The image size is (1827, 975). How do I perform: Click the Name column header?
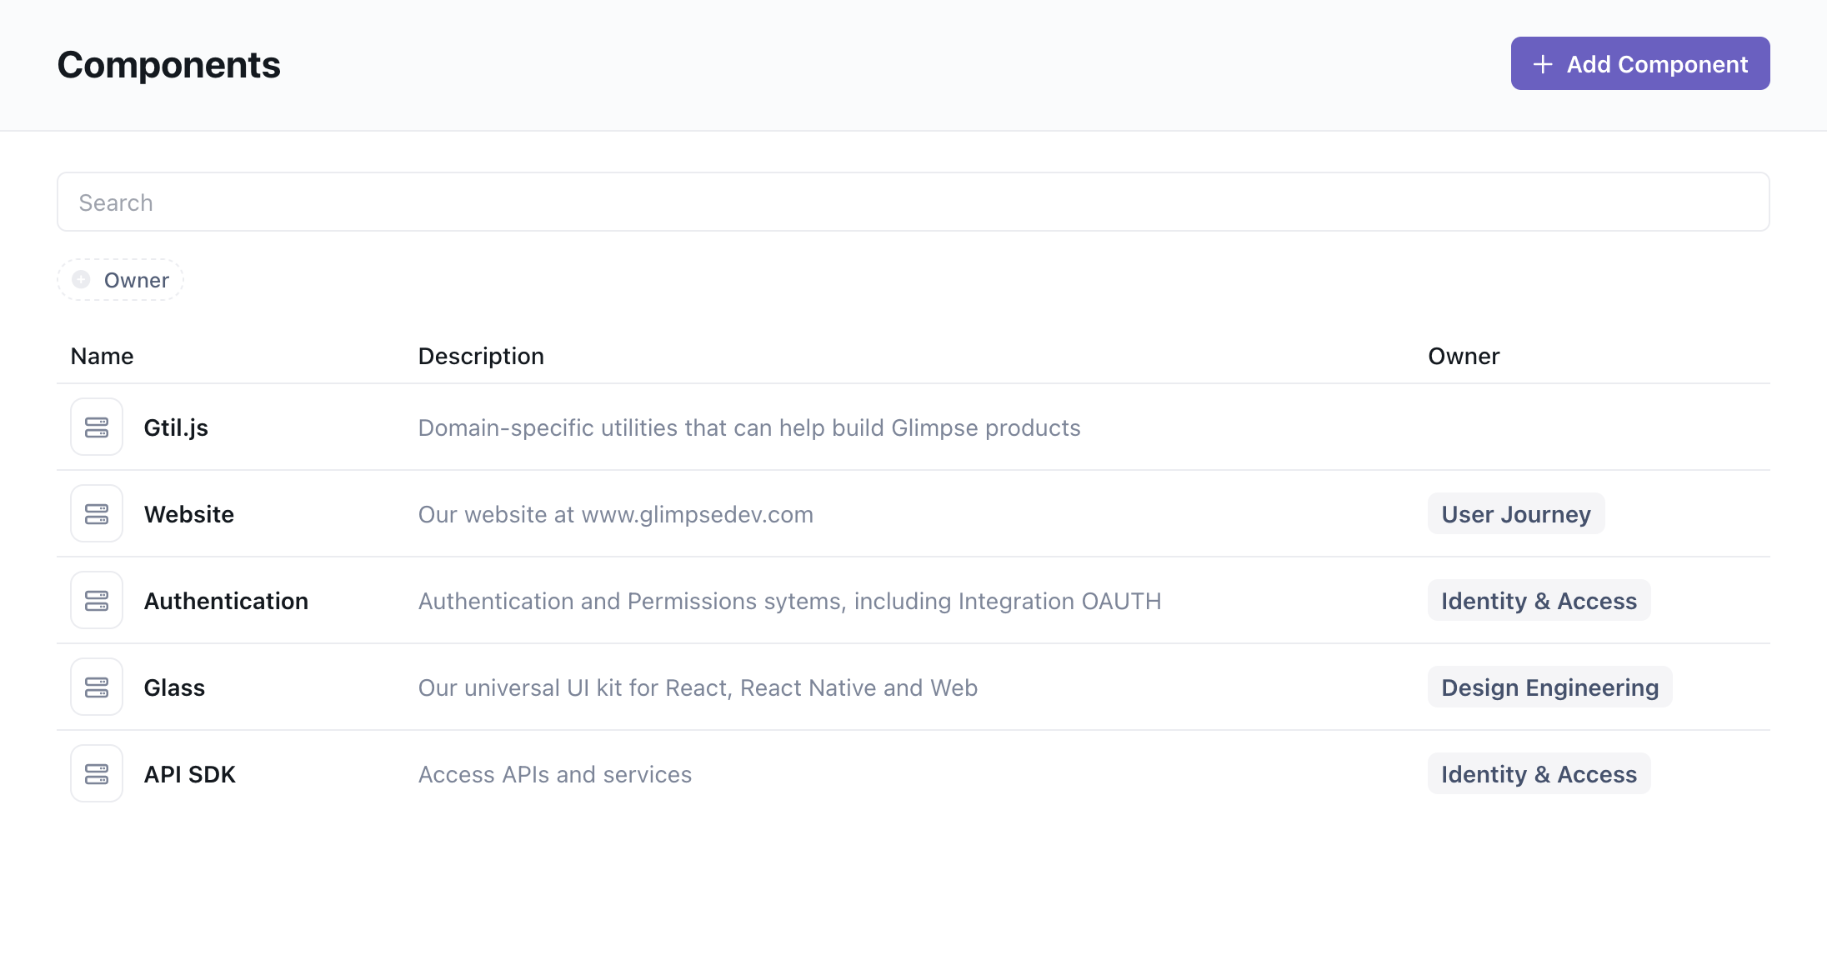(103, 356)
